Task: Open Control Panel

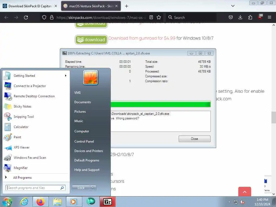Action: click(84, 141)
